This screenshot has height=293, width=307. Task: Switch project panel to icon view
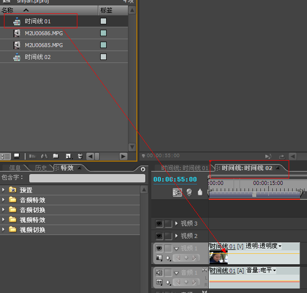click(x=17, y=156)
